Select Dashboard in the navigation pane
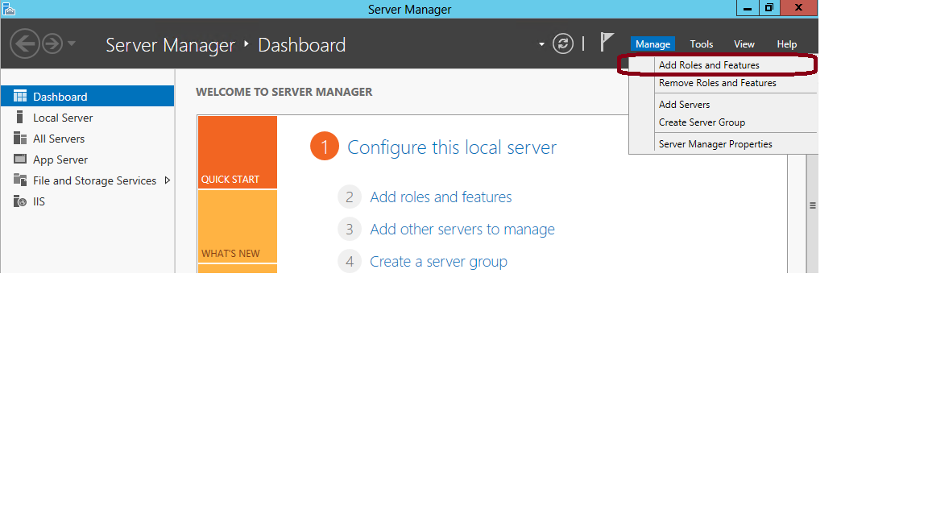The width and height of the screenshot is (928, 522). 88,96
